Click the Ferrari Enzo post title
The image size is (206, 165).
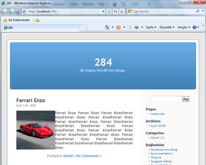pos(30,100)
